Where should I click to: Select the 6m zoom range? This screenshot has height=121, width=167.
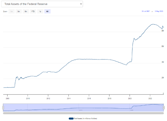26,12
